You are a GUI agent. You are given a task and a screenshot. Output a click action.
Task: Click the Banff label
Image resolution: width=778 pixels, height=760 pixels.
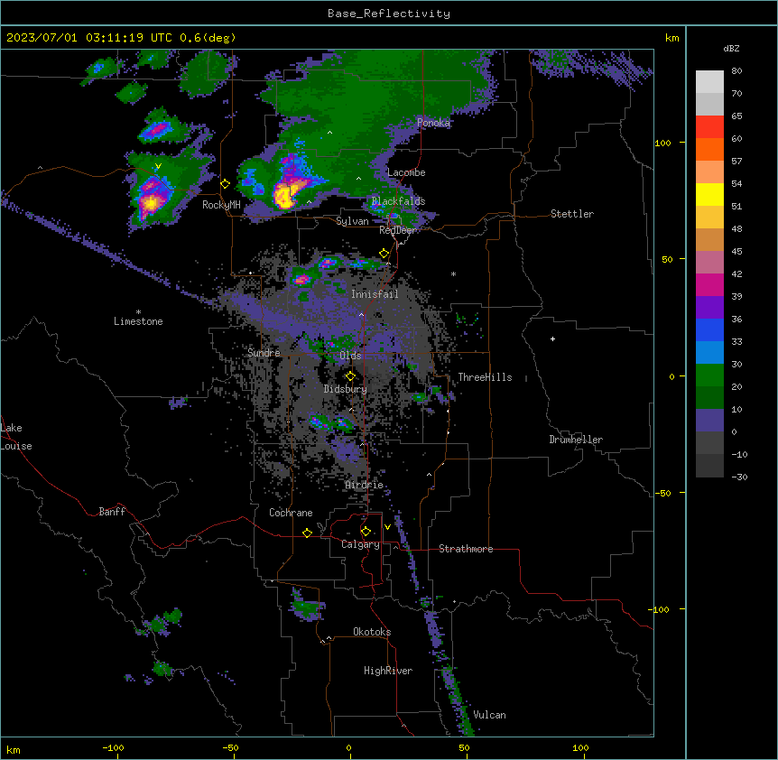(112, 512)
